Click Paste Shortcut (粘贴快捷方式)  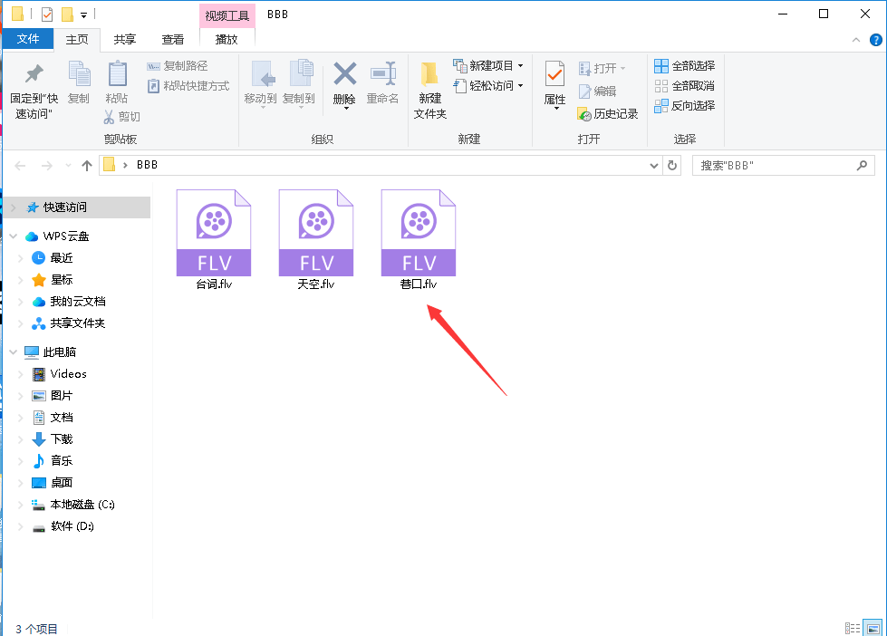click(188, 86)
